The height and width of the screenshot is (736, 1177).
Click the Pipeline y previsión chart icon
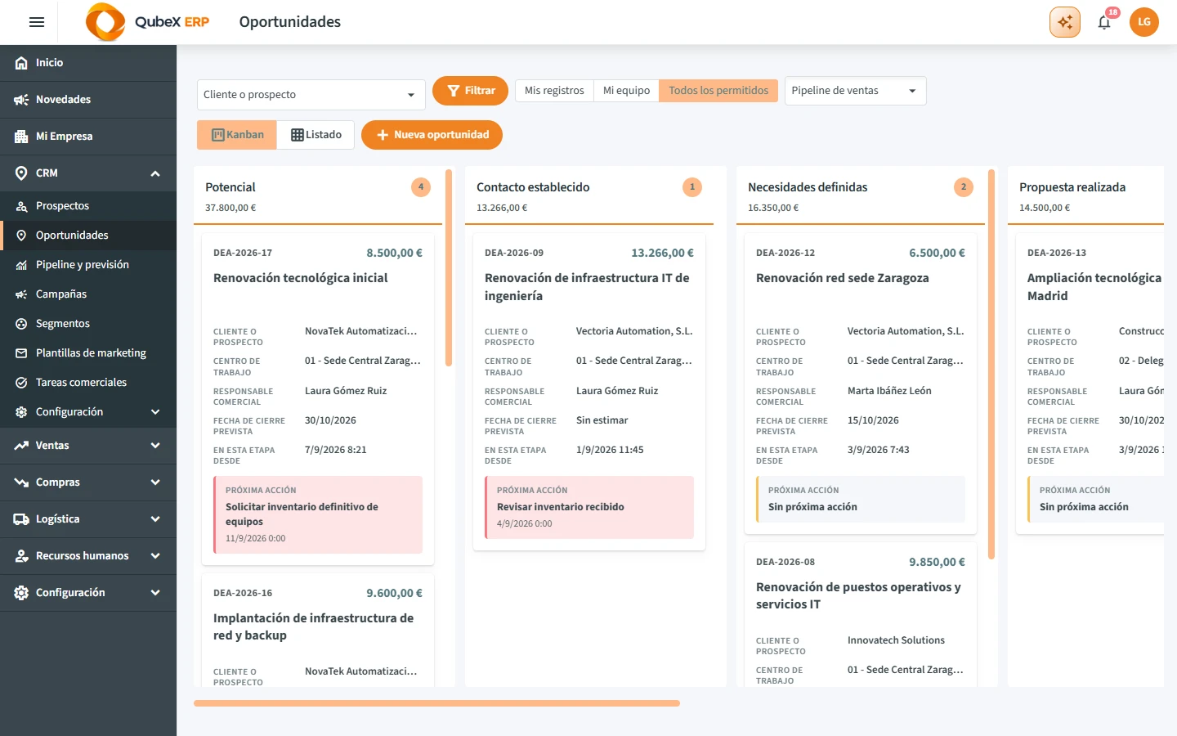point(21,265)
